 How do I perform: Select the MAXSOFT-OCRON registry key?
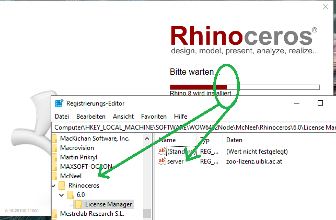[86, 167]
